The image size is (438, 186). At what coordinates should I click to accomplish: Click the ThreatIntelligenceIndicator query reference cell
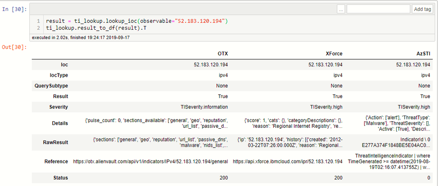pos(389,161)
